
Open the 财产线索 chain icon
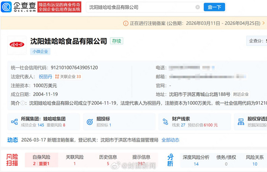(165, 122)
